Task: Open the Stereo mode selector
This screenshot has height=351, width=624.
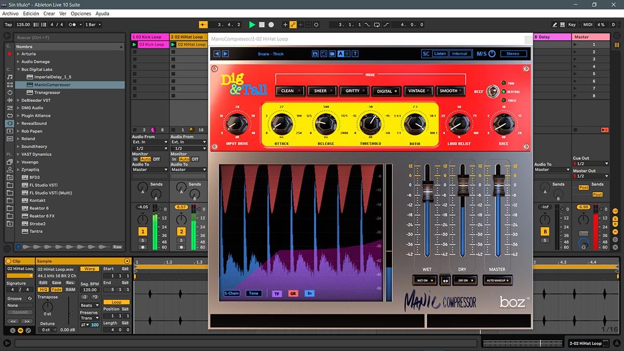Action: [513, 54]
